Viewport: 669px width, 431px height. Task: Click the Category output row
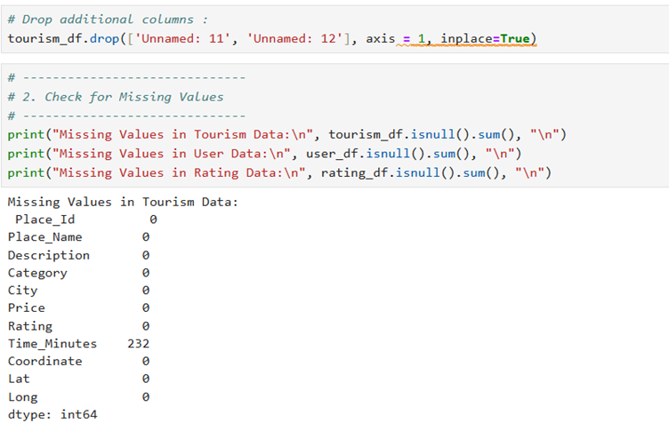(x=37, y=273)
